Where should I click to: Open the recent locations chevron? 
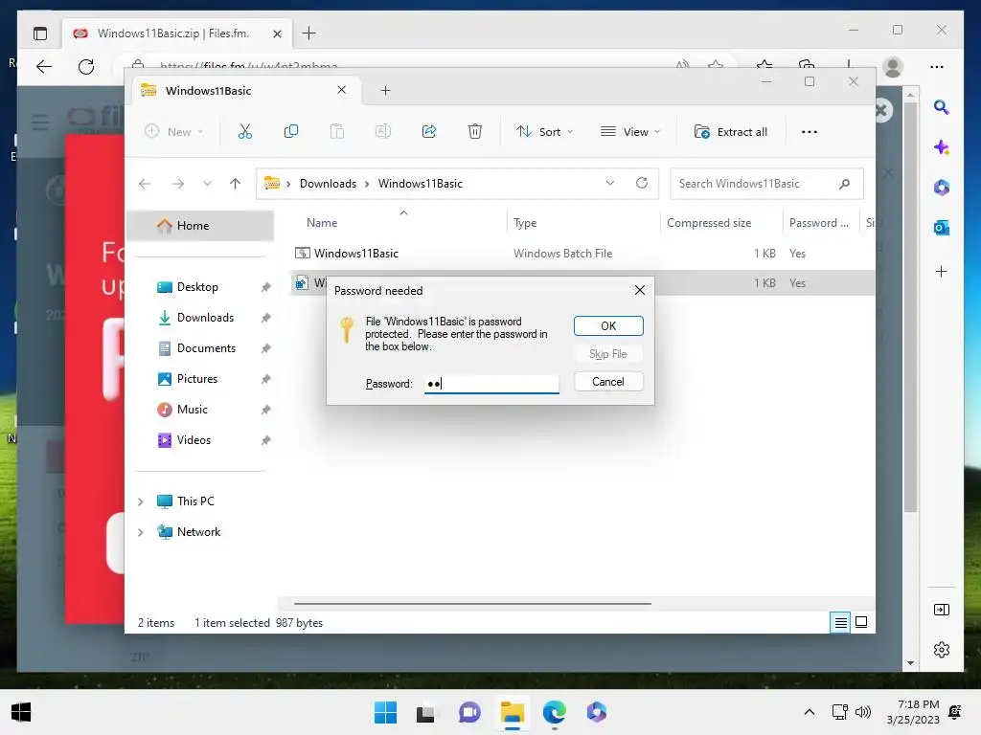(x=207, y=183)
